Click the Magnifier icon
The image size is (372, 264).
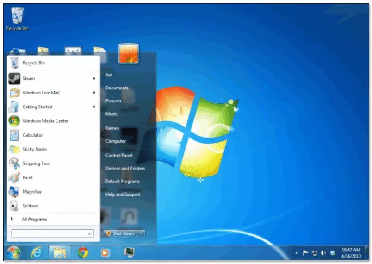[14, 192]
